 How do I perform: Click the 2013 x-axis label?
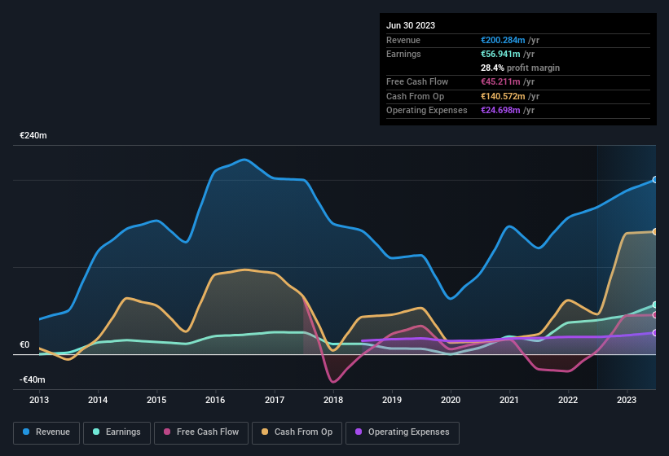[x=39, y=400]
